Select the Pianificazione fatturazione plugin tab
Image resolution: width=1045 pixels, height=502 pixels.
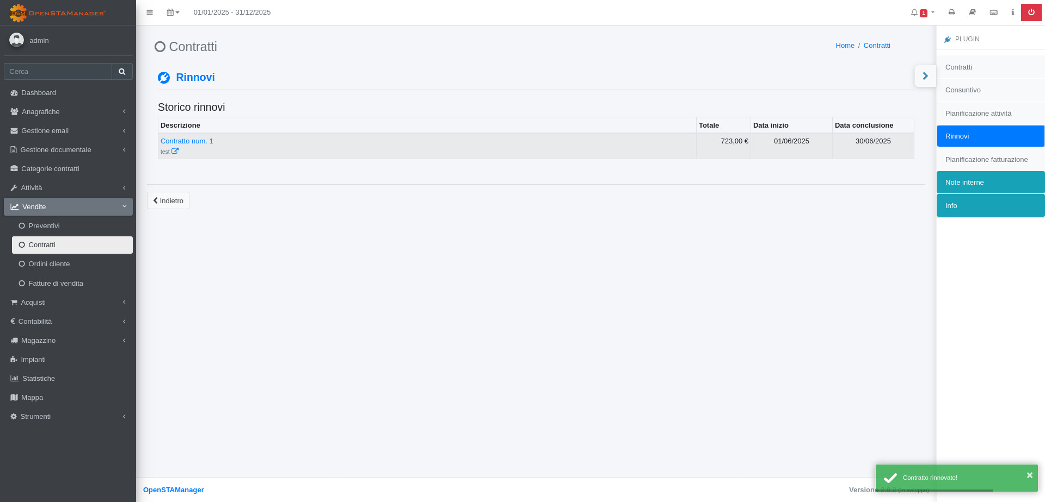(x=986, y=160)
